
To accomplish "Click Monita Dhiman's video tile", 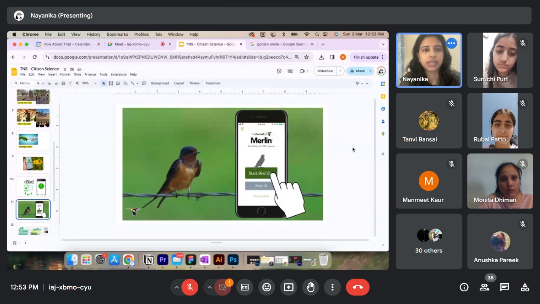I will (500, 181).
